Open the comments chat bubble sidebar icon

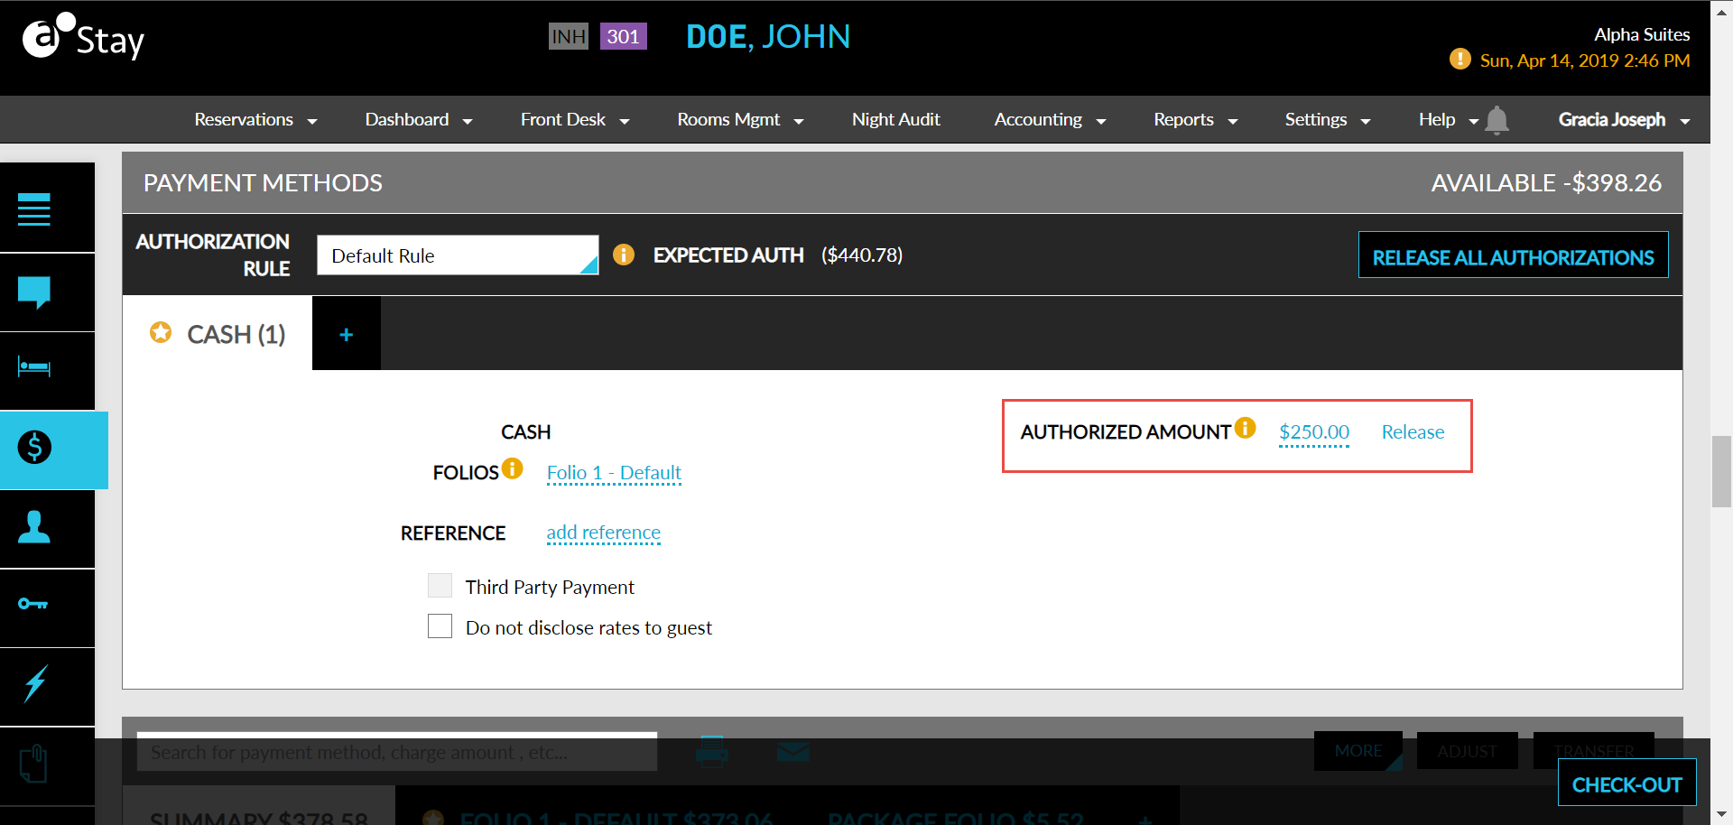click(34, 292)
